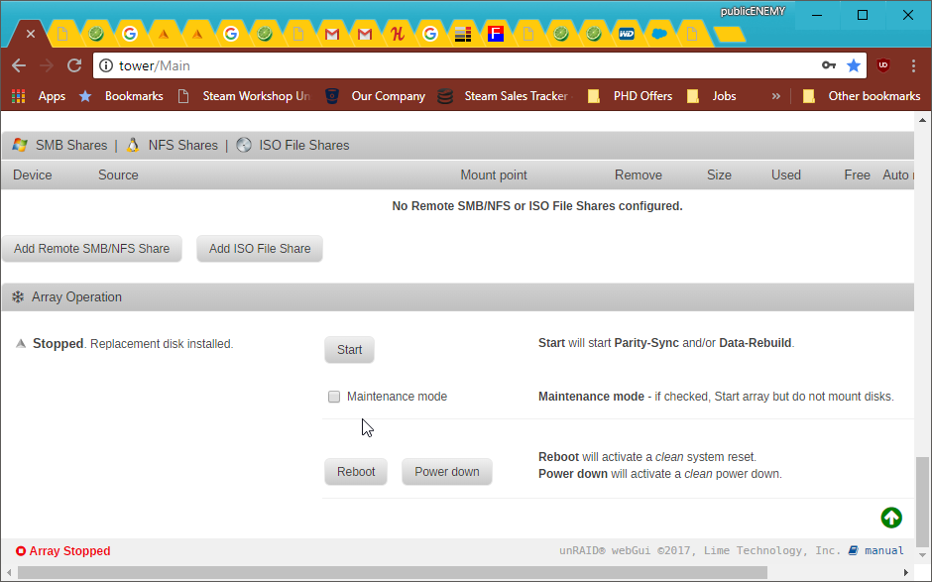Screen dimensions: 932x582
Task: Click the red Array Stopped status icon
Action: 21,551
